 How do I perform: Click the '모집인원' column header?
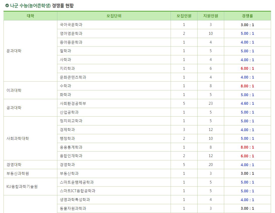[184, 16]
